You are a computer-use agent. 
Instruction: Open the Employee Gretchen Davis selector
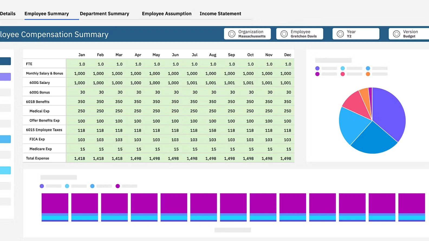[x=303, y=34]
